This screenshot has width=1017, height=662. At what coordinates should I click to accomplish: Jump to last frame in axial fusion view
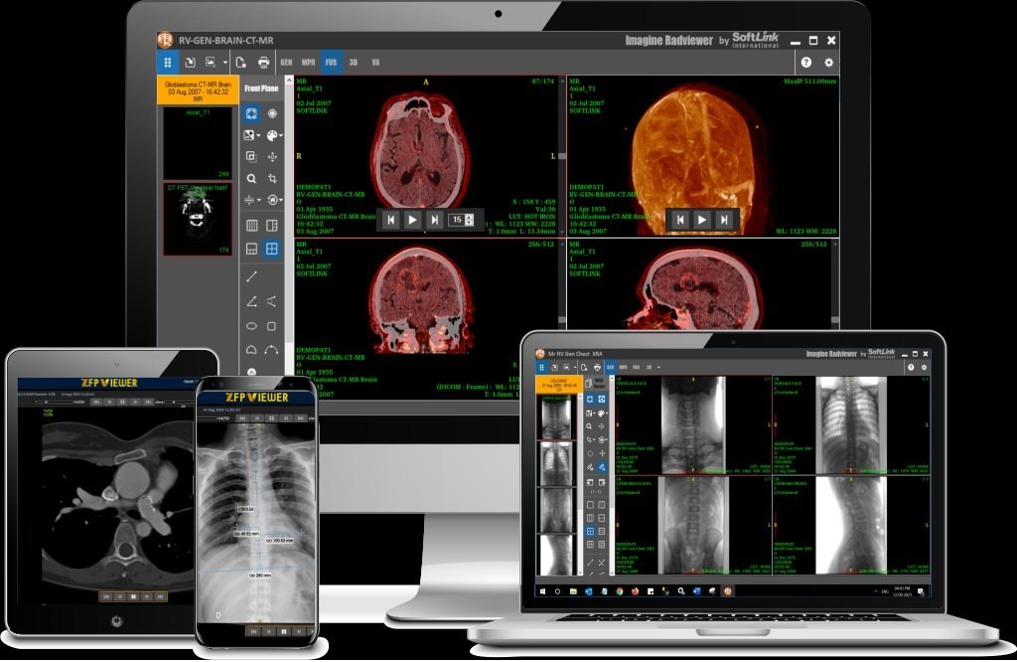pyautogui.click(x=435, y=220)
